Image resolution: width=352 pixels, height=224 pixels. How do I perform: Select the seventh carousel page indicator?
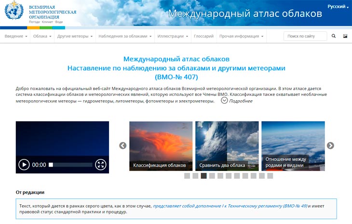click(x=237, y=176)
